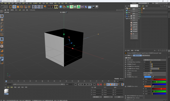Enable Imp. Samp. checkbox
Screen dimensions: 170x101
click(144, 98)
